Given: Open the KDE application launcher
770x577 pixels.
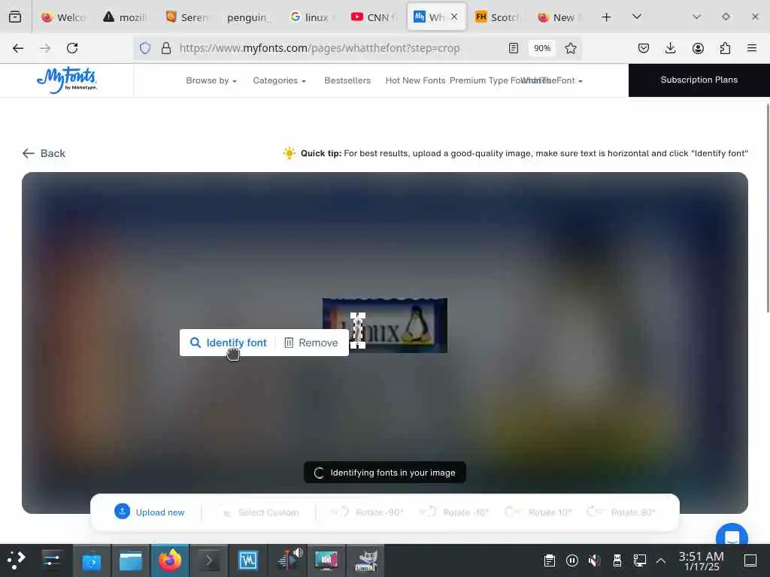Looking at the screenshot, I should pyautogui.click(x=17, y=560).
